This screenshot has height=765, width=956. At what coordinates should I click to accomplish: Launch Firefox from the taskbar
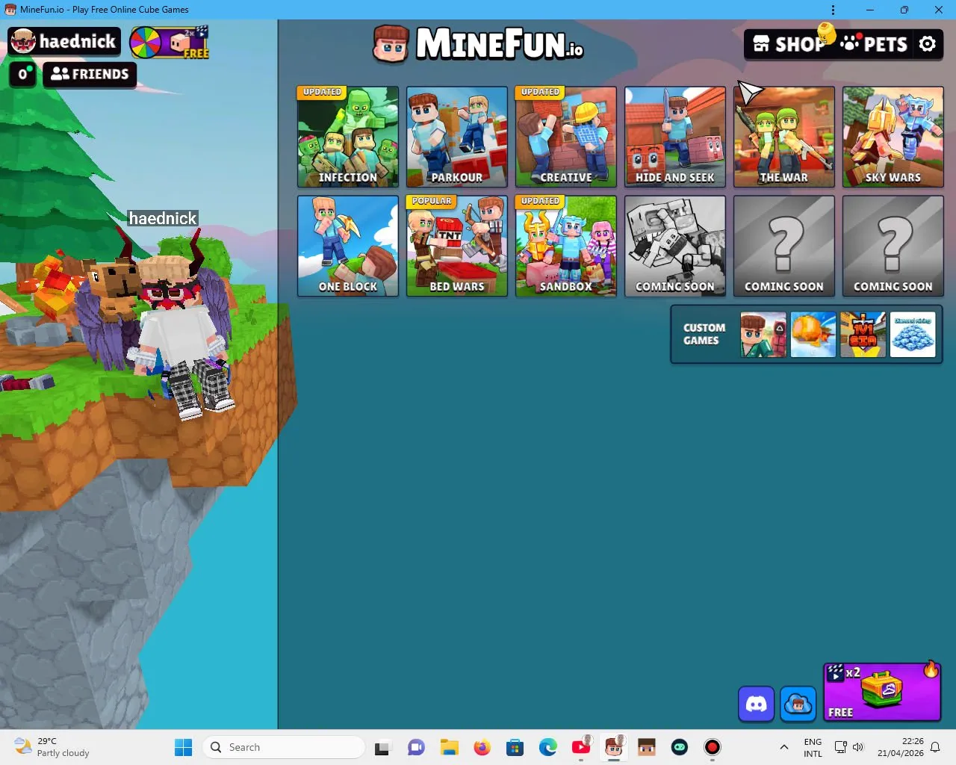(482, 747)
